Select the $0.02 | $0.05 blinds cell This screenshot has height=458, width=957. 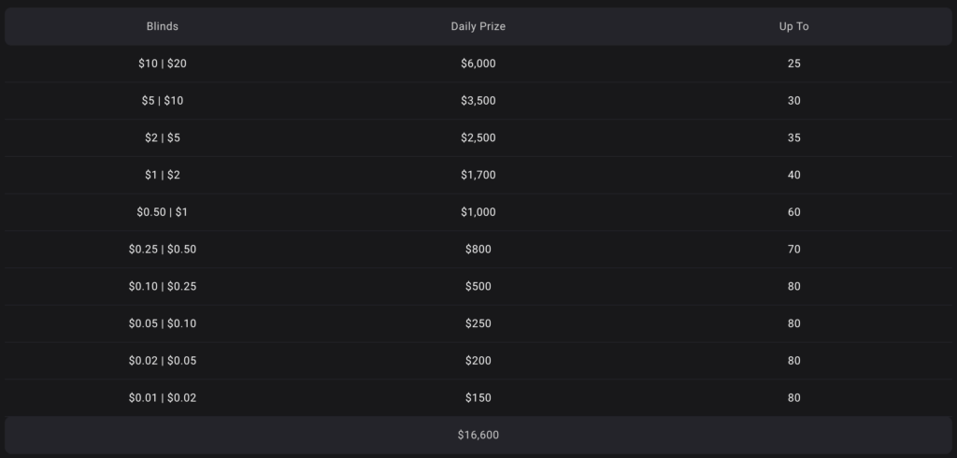163,361
